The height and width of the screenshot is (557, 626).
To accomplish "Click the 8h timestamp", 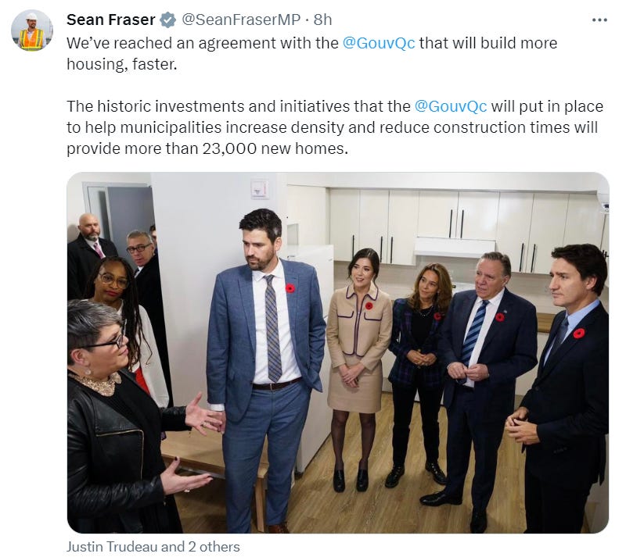I will pyautogui.click(x=322, y=20).
